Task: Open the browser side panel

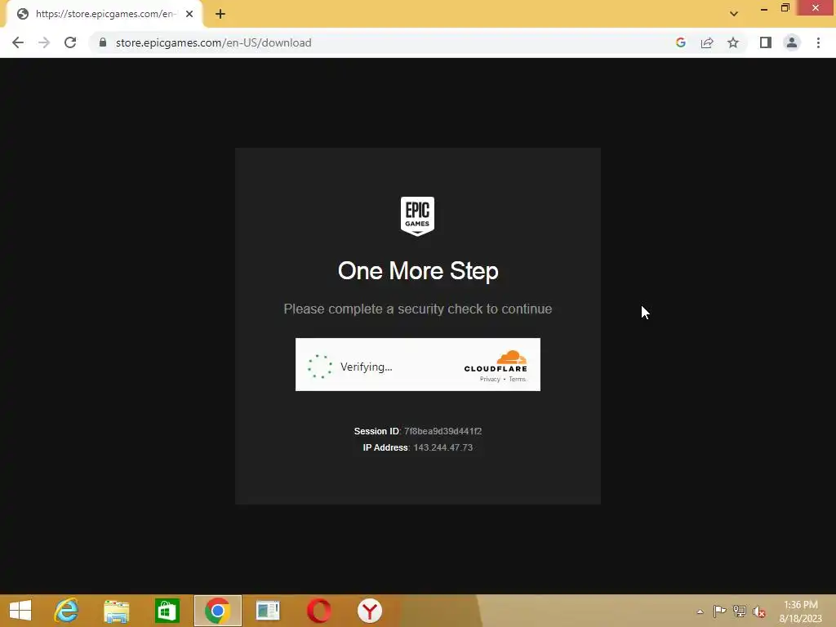Action: click(766, 42)
